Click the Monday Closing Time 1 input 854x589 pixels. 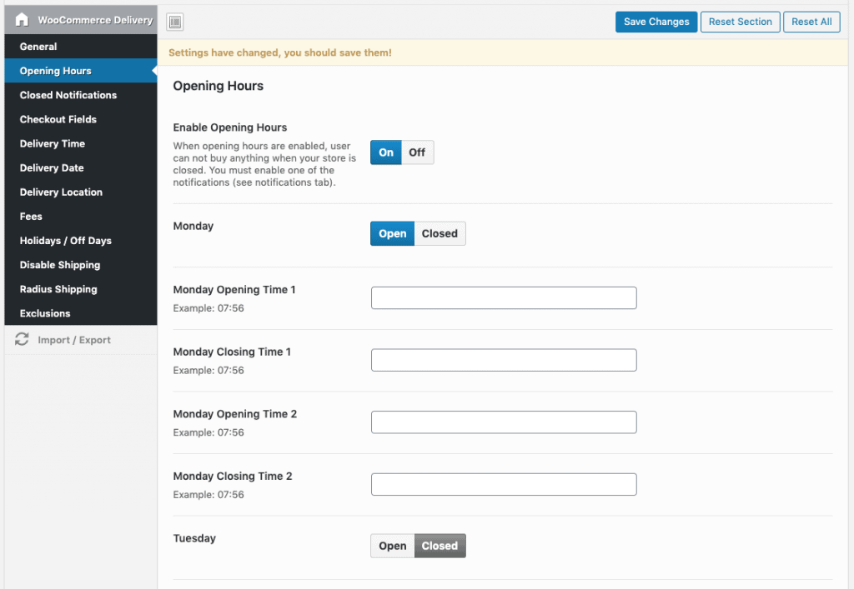504,360
